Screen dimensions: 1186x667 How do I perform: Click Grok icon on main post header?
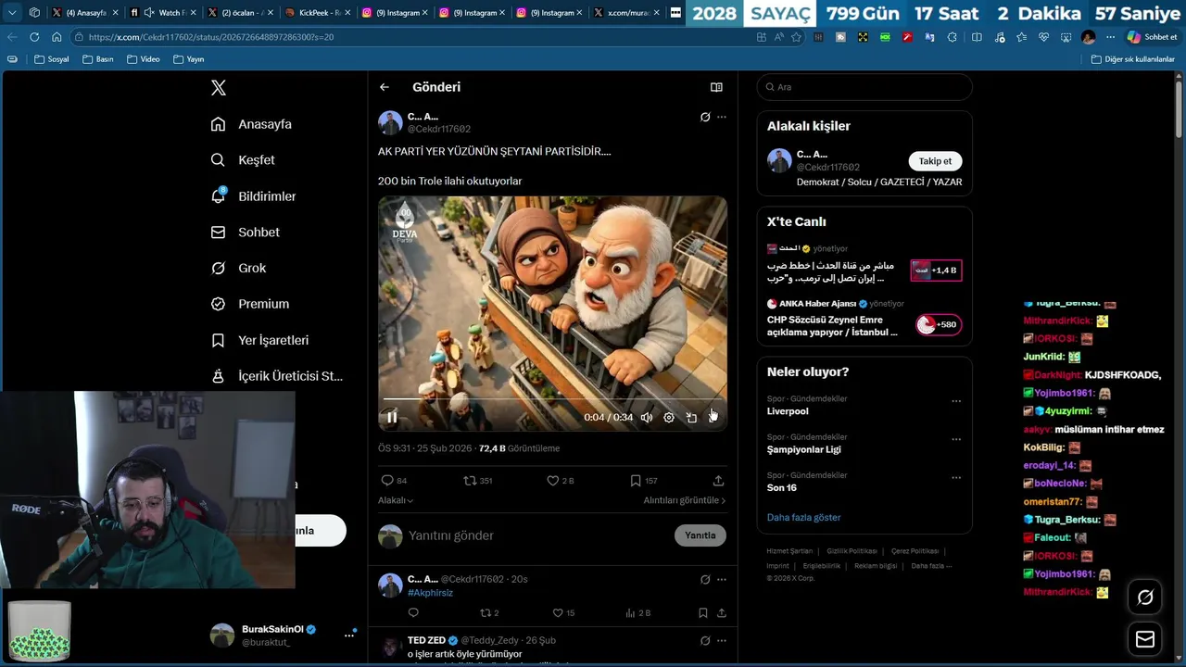coord(705,117)
